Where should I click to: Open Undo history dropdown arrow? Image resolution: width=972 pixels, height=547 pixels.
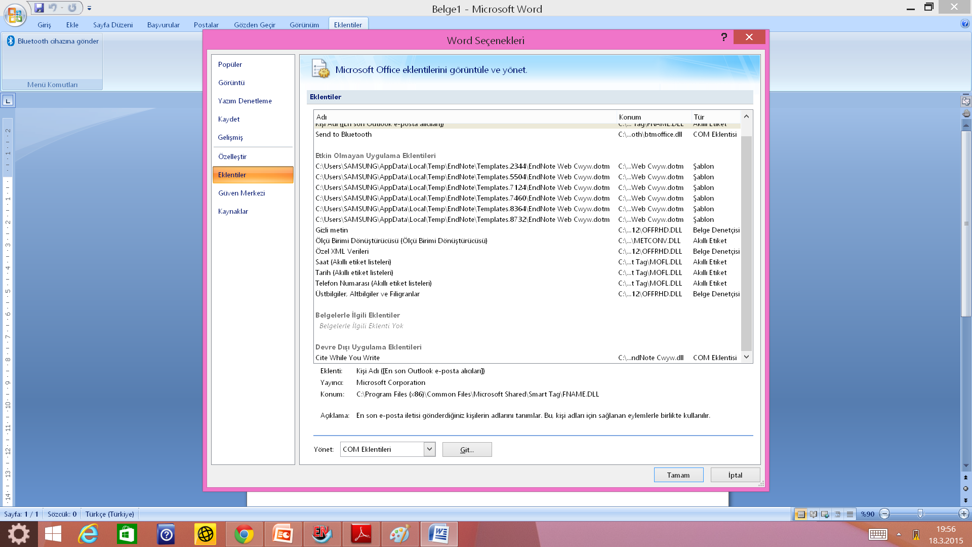pos(62,8)
